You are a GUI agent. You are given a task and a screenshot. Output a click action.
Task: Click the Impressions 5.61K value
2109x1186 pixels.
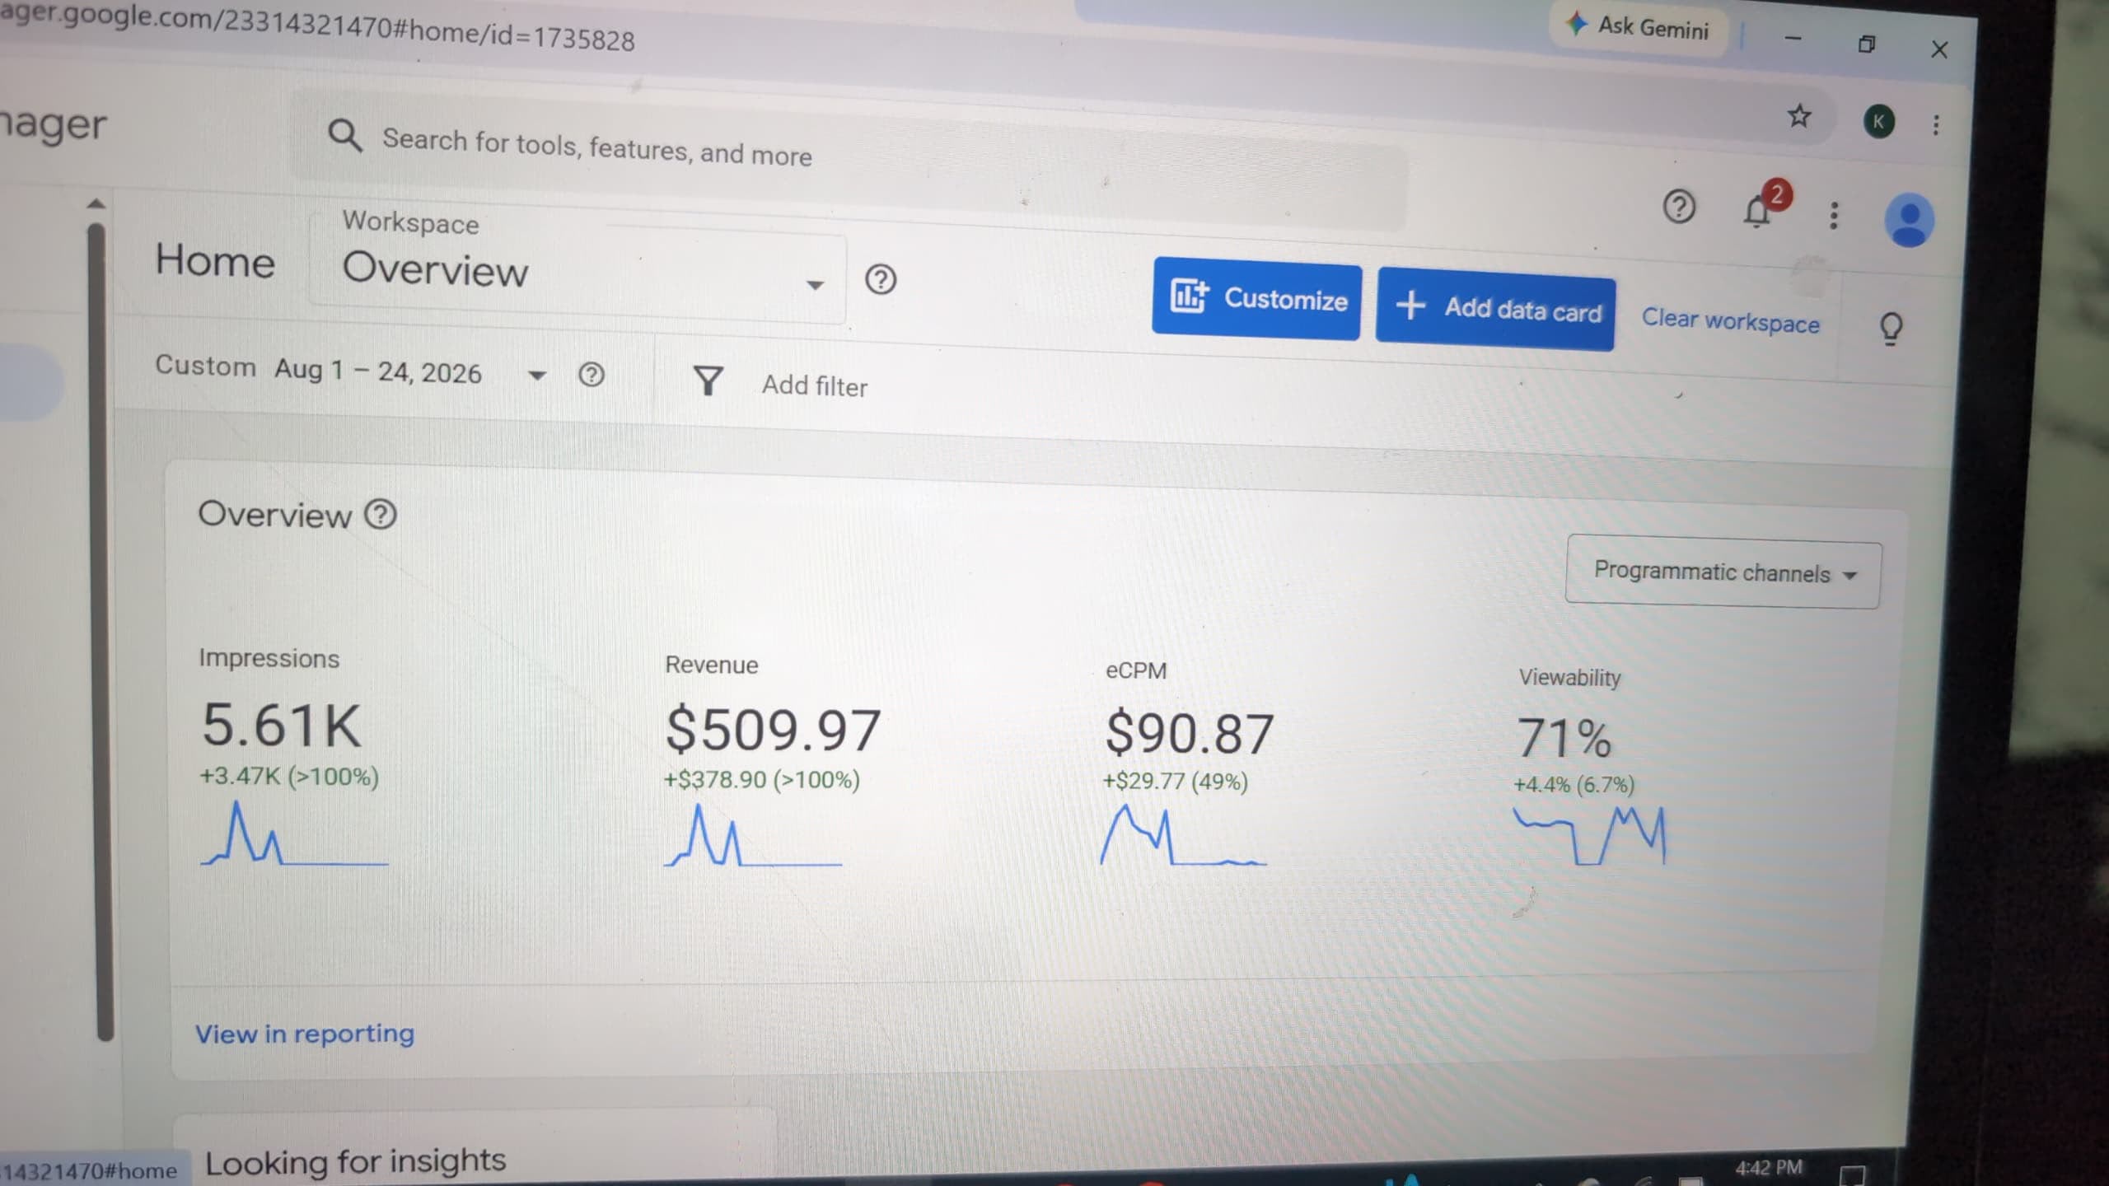coord(282,726)
